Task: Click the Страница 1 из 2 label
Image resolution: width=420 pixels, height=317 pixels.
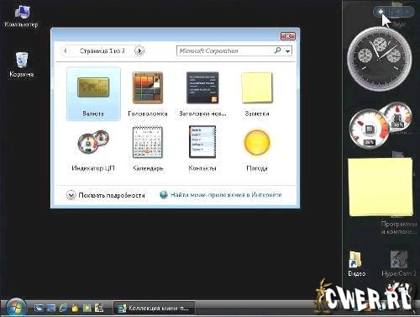Action: tap(102, 50)
